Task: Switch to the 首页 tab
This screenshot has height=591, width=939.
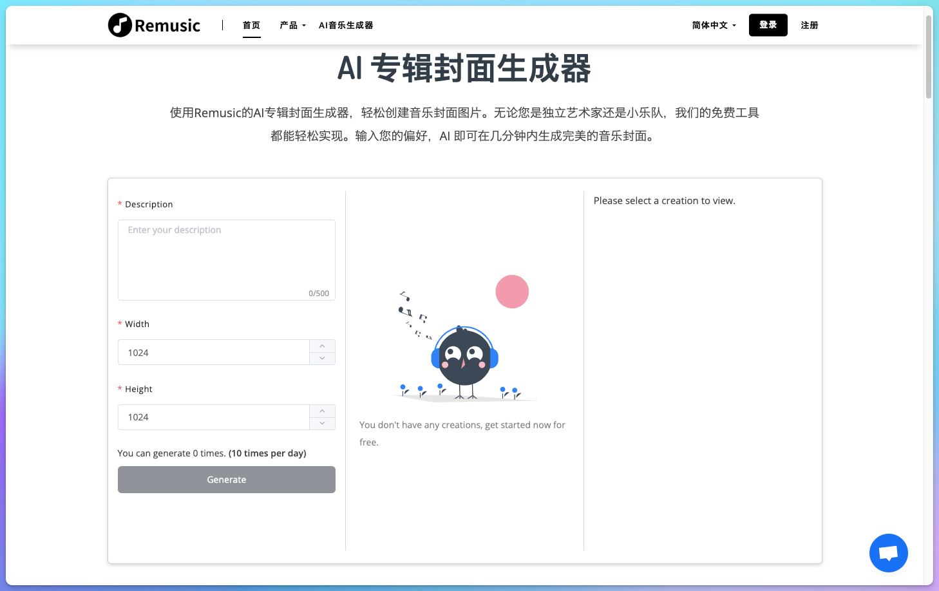Action: coord(251,25)
